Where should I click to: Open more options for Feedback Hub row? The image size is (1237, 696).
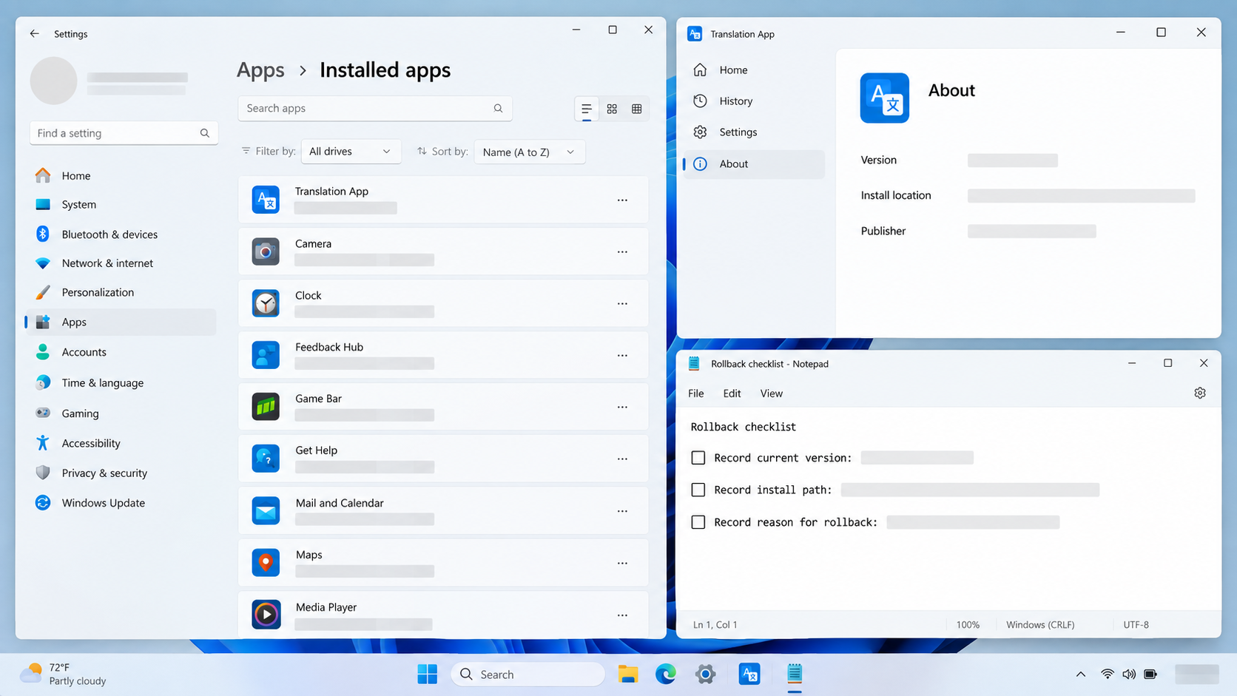[x=622, y=355]
